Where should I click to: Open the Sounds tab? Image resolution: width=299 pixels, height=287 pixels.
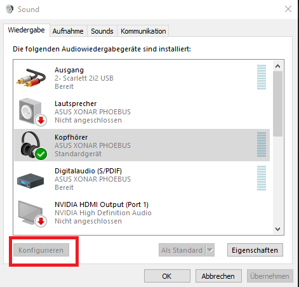102,31
